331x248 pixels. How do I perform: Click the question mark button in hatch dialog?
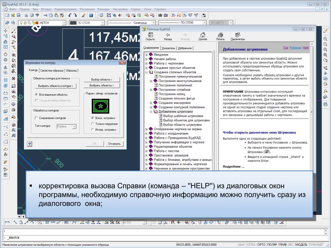click(x=29, y=144)
